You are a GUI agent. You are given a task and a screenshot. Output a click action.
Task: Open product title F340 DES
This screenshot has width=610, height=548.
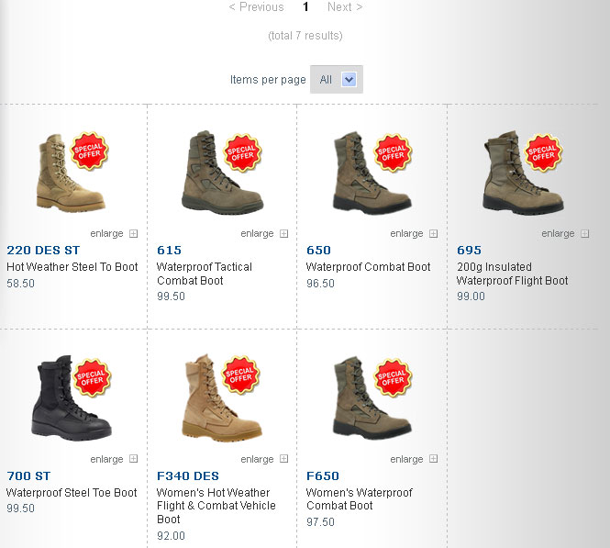(x=188, y=476)
